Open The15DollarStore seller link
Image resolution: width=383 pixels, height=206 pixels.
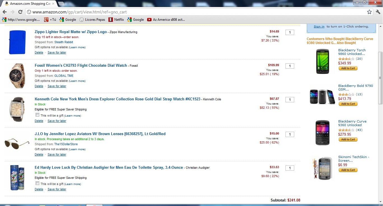point(66,144)
